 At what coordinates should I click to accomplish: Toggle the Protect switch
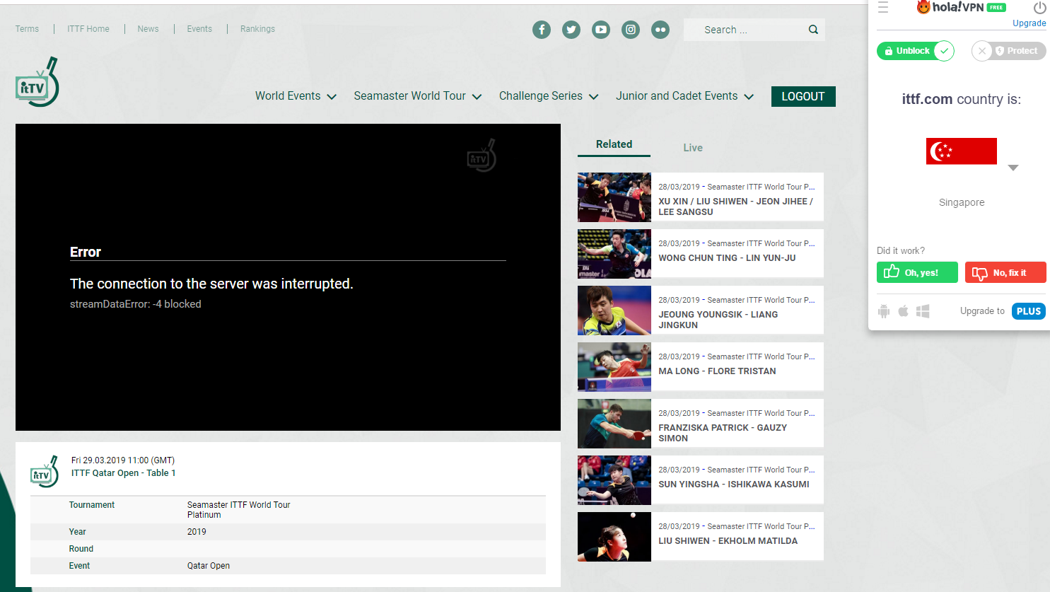[1008, 51]
